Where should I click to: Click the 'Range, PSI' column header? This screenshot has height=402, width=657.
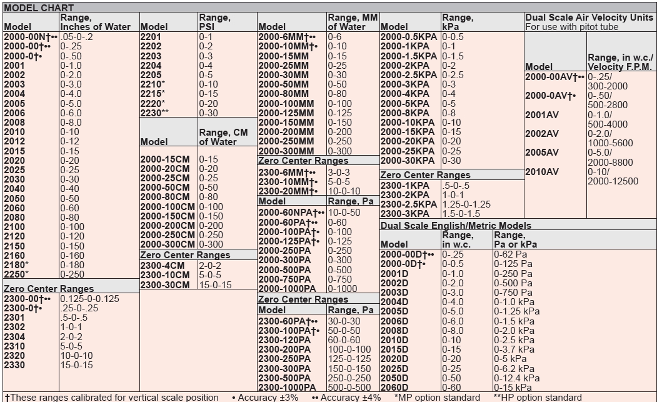pyautogui.click(x=214, y=23)
